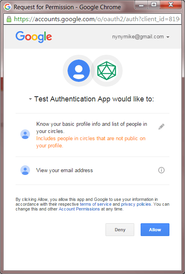Click the Deny button
185x274 pixels.
120,230
